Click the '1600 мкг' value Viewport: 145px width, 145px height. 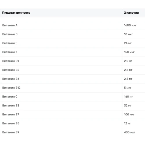tap(130, 25)
